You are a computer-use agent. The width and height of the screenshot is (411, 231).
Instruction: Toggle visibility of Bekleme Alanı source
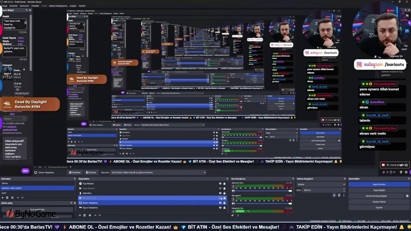click(x=220, y=198)
